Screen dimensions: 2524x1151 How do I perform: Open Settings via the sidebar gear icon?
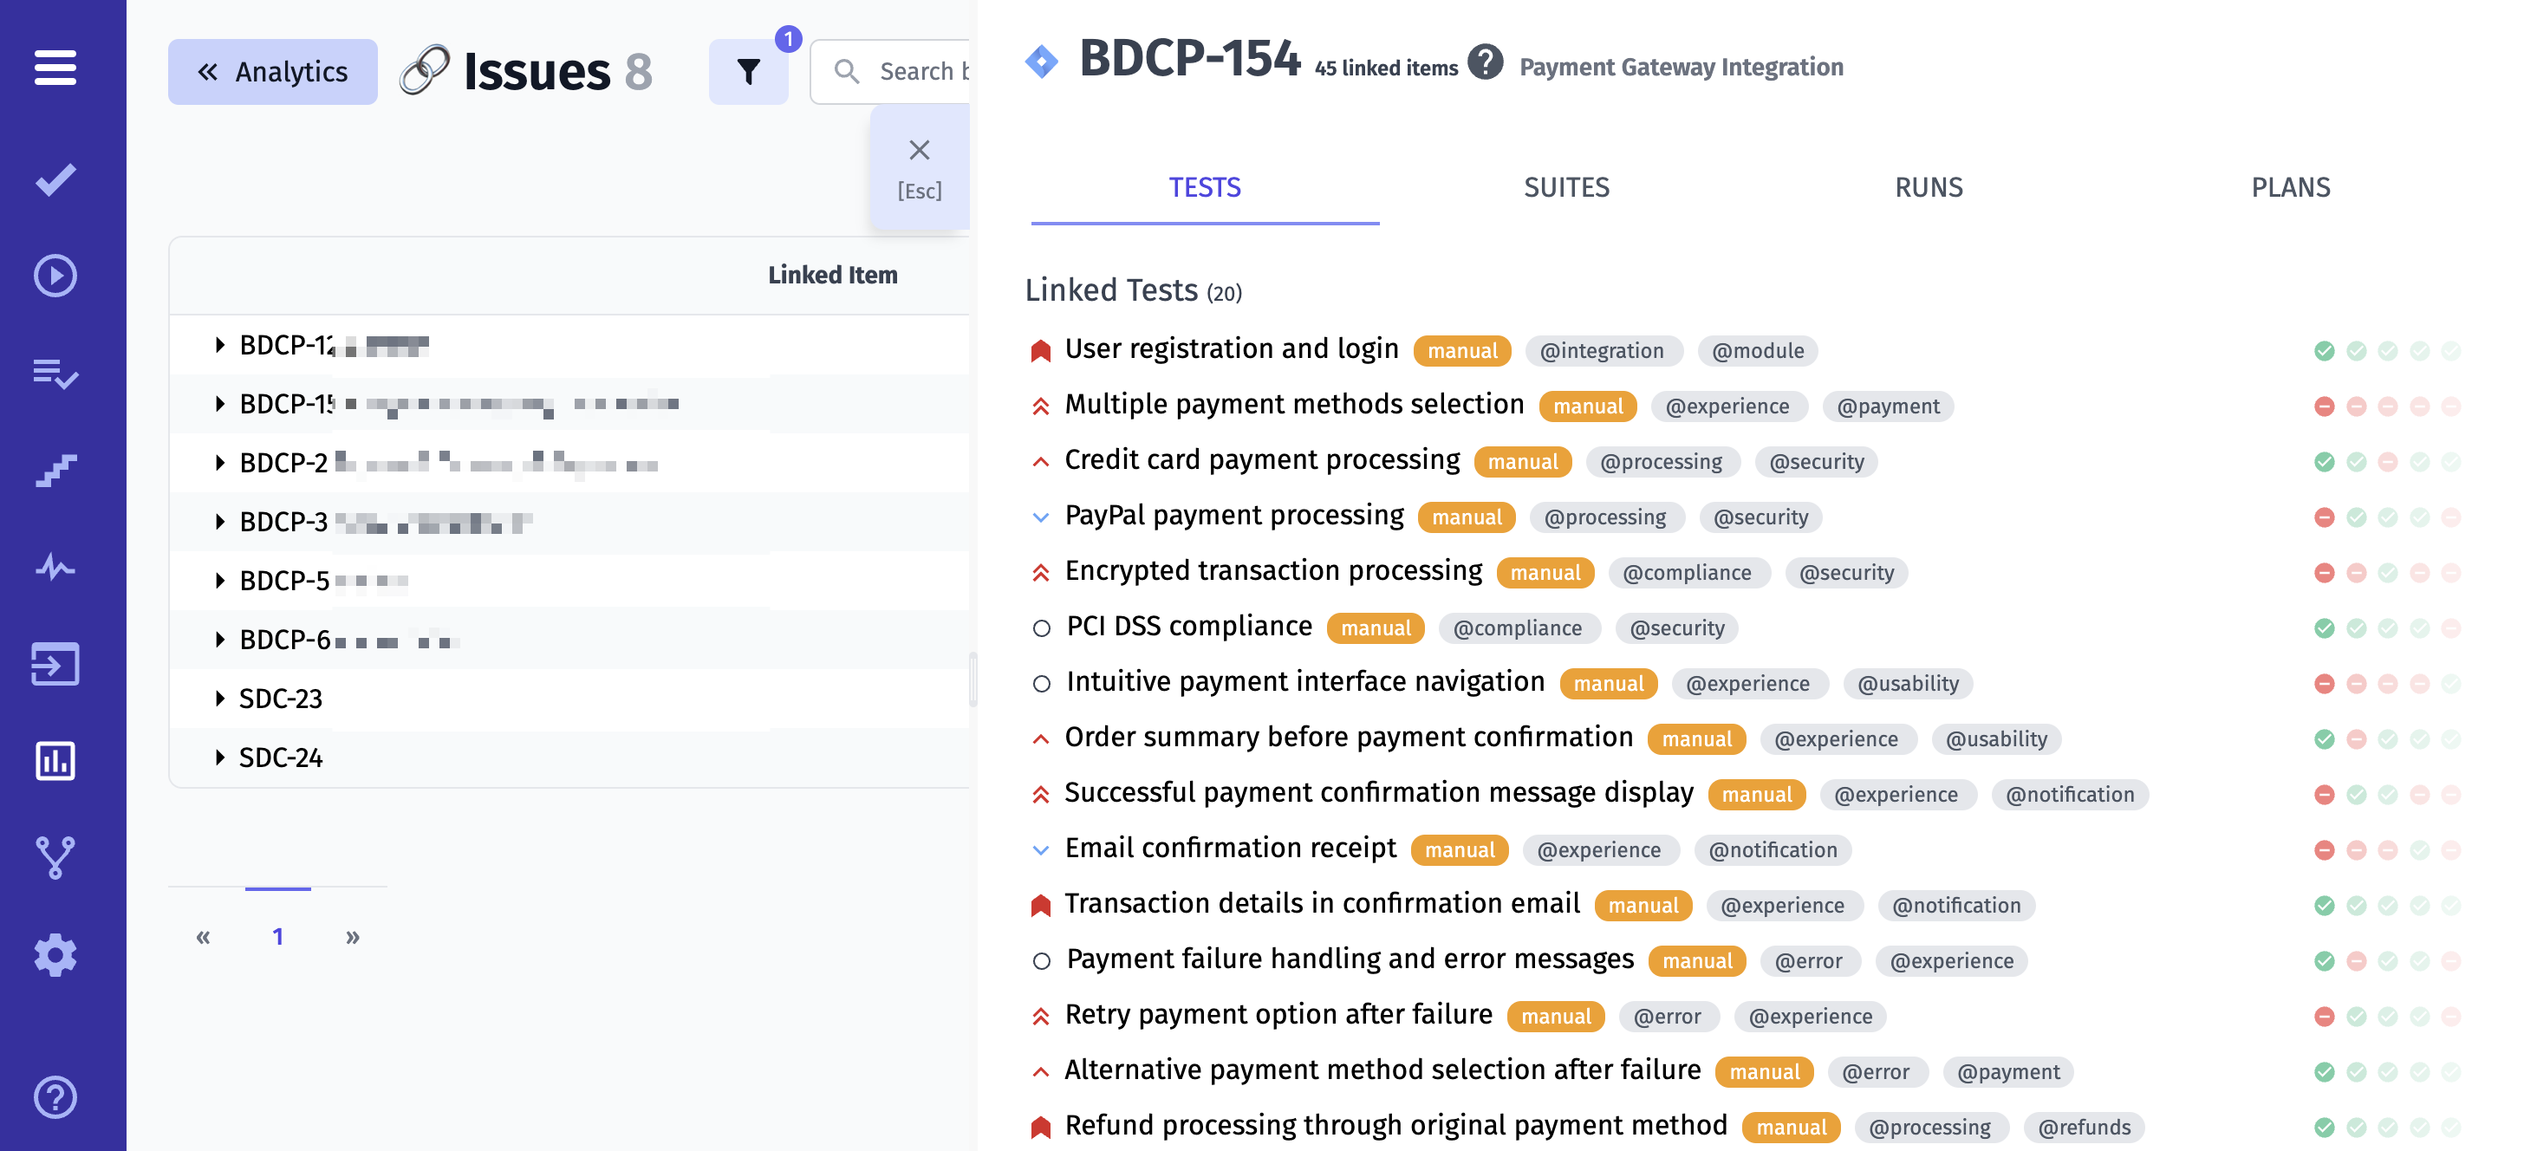click(x=55, y=954)
